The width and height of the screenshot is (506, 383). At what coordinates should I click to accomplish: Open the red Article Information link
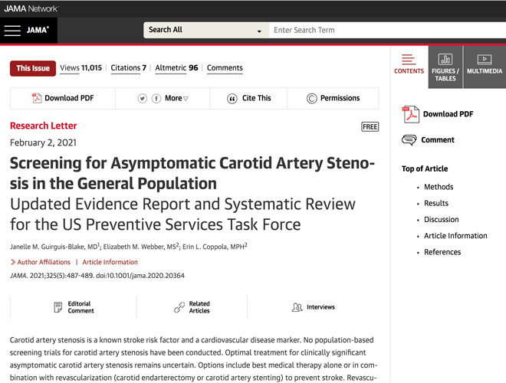110,262
